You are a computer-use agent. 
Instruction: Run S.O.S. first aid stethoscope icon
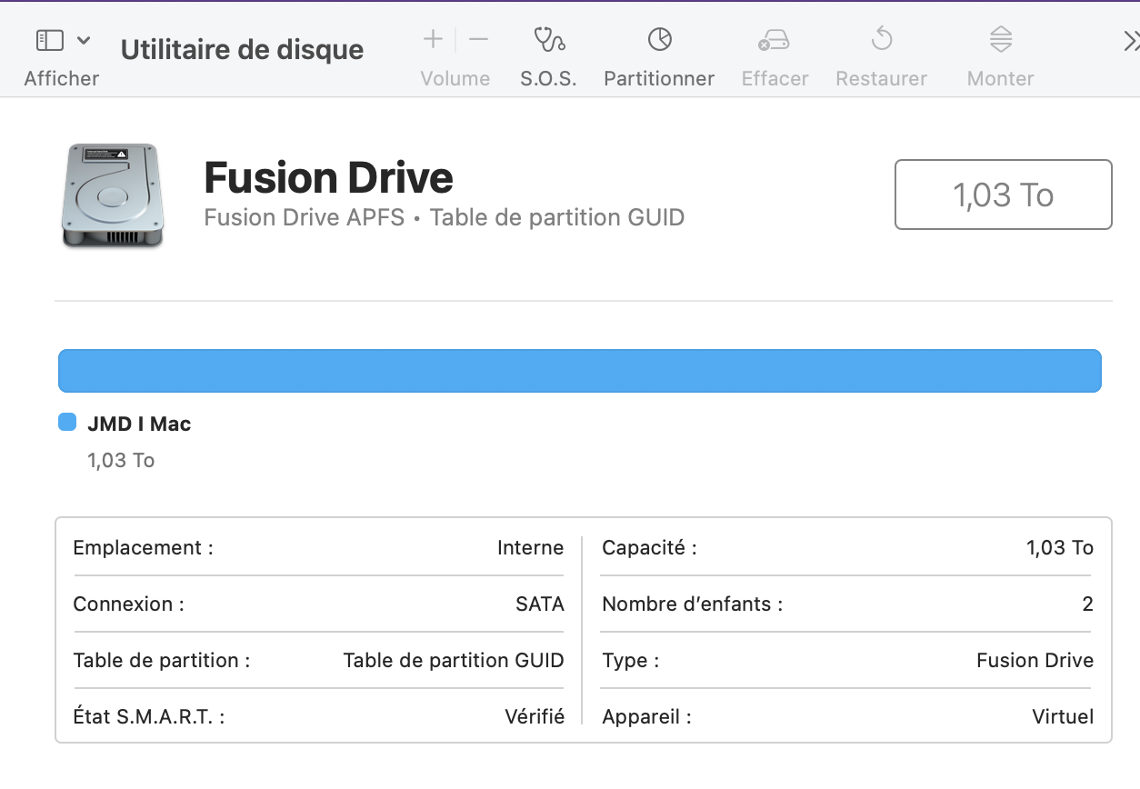click(548, 39)
